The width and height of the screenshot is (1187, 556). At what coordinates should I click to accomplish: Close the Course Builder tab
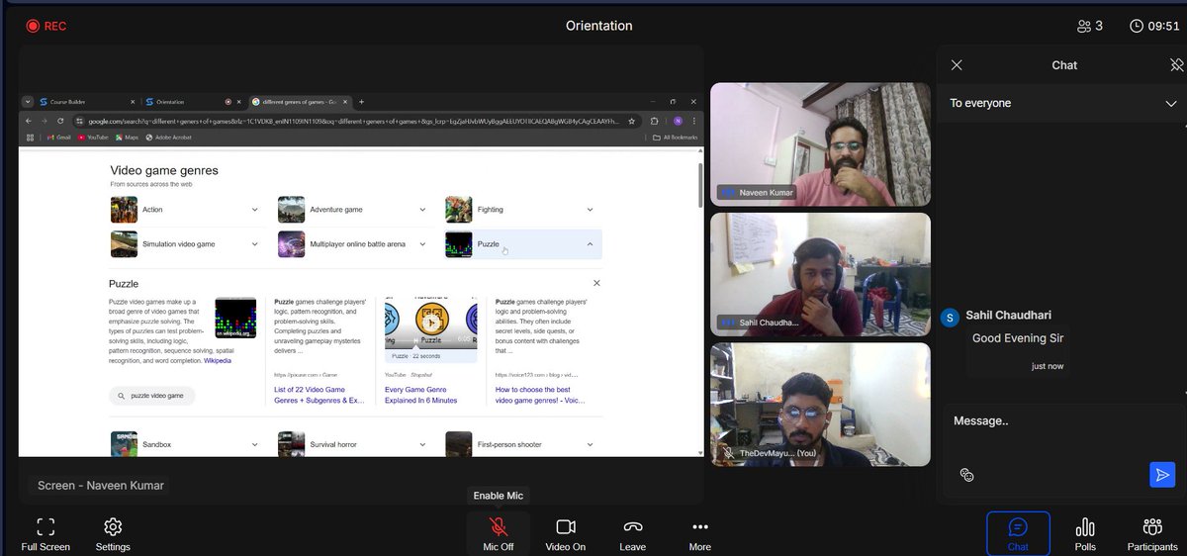point(132,101)
